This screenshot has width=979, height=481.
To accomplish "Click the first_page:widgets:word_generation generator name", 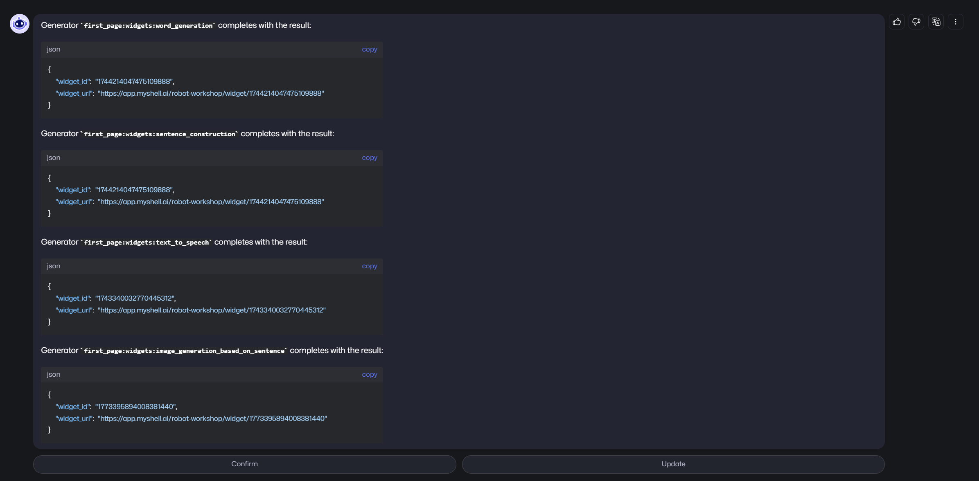I will [148, 26].
